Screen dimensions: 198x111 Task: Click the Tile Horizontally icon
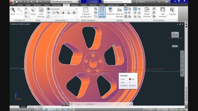click(154, 9)
